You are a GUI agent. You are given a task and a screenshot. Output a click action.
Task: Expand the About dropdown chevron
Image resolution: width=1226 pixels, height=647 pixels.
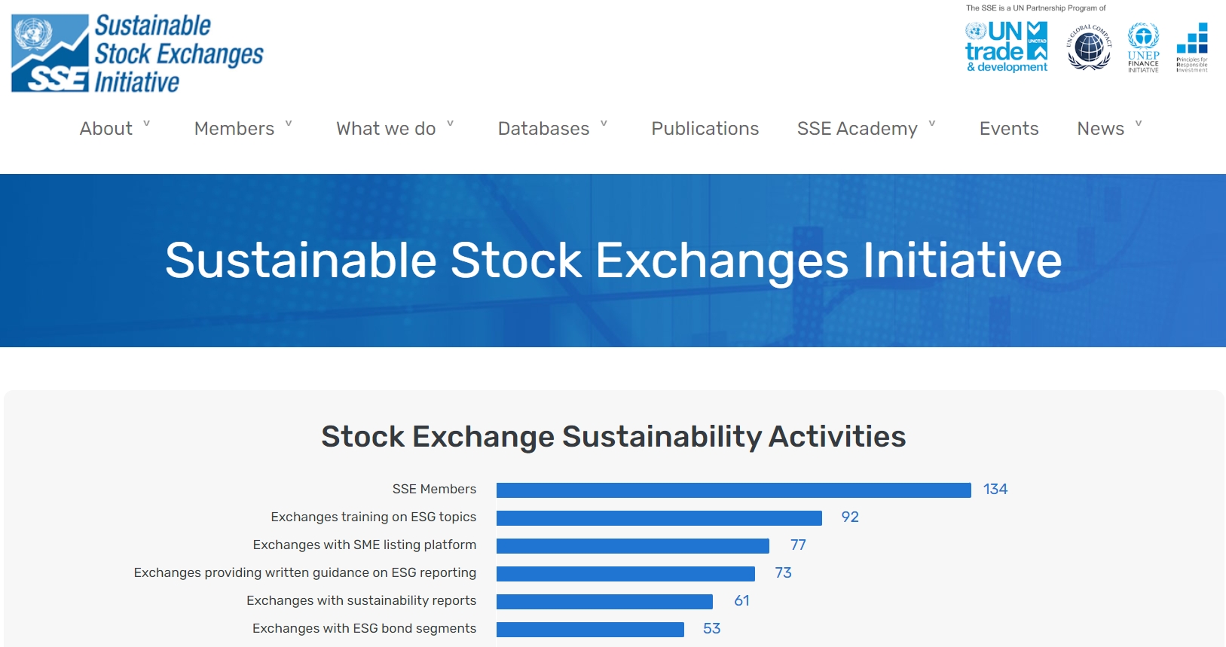click(x=147, y=124)
